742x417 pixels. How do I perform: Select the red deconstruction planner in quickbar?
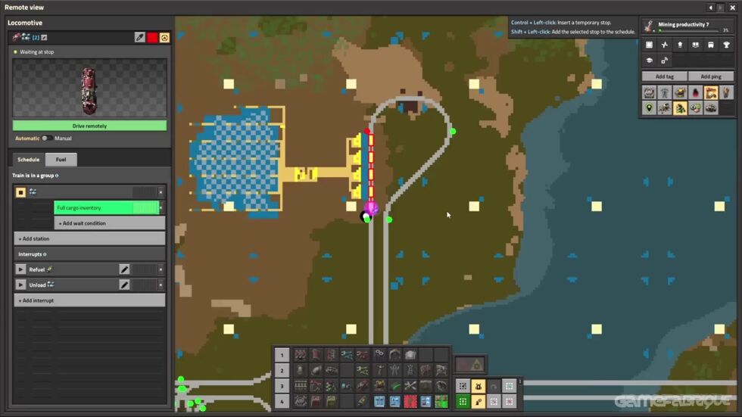click(x=410, y=401)
